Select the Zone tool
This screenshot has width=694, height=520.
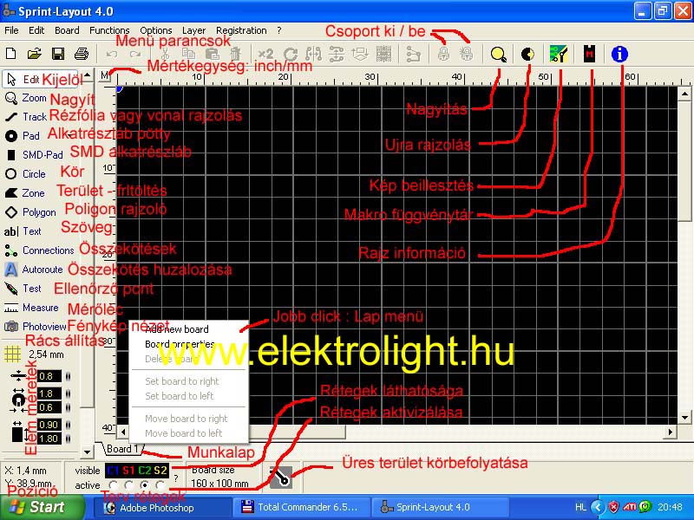(x=24, y=193)
